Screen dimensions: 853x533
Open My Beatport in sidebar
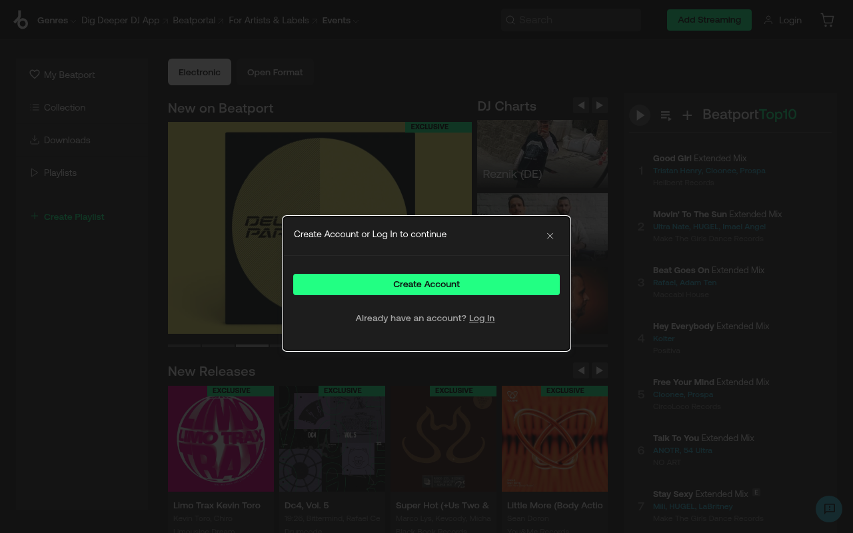tap(69, 75)
